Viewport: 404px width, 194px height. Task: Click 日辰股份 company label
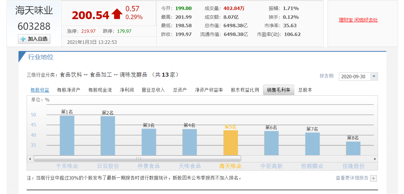click(108, 166)
